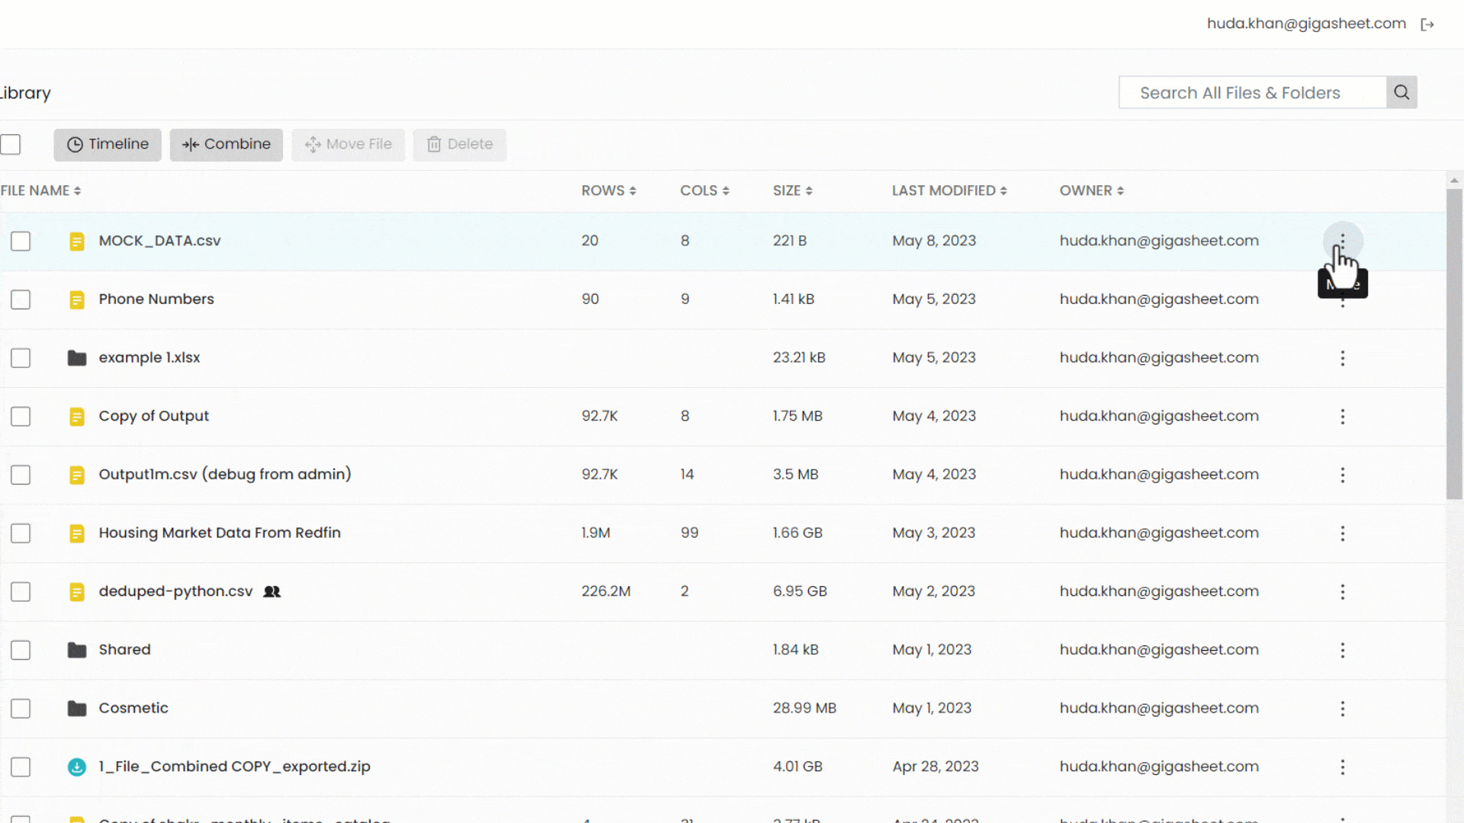
Task: Open three-dot menu for Shared folder
Action: click(x=1343, y=650)
